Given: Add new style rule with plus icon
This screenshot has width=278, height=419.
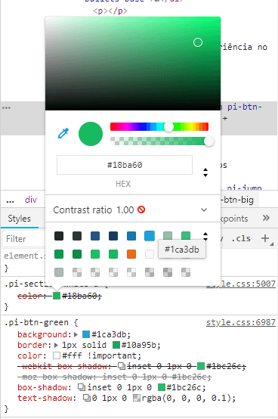Looking at the screenshot, I should click(265, 238).
